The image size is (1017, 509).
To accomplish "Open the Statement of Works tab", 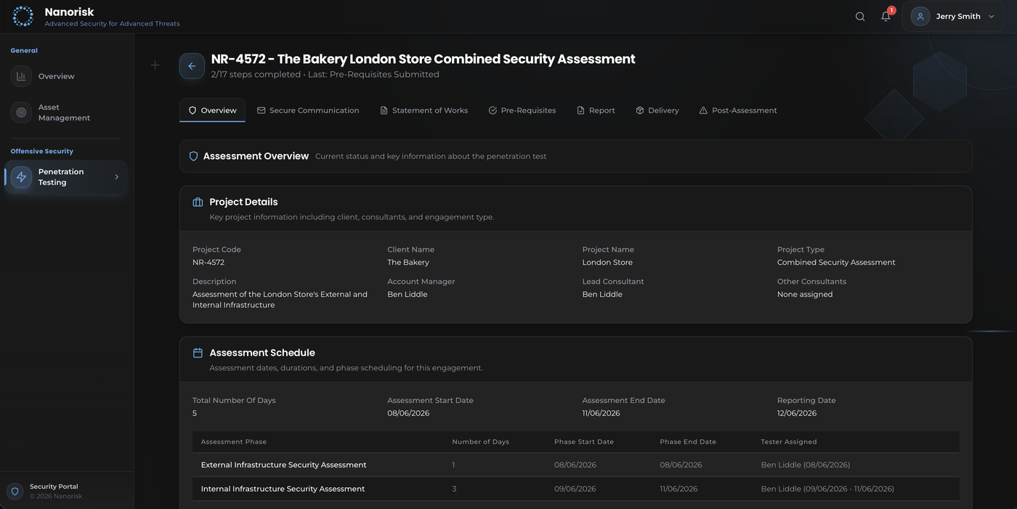I will 424,110.
